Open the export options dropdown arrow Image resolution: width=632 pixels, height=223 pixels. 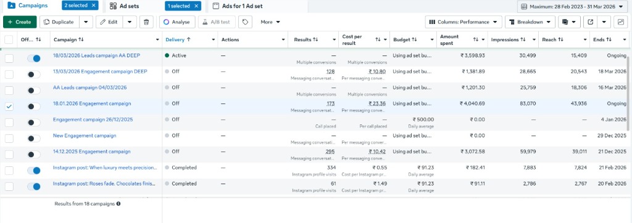[604, 22]
